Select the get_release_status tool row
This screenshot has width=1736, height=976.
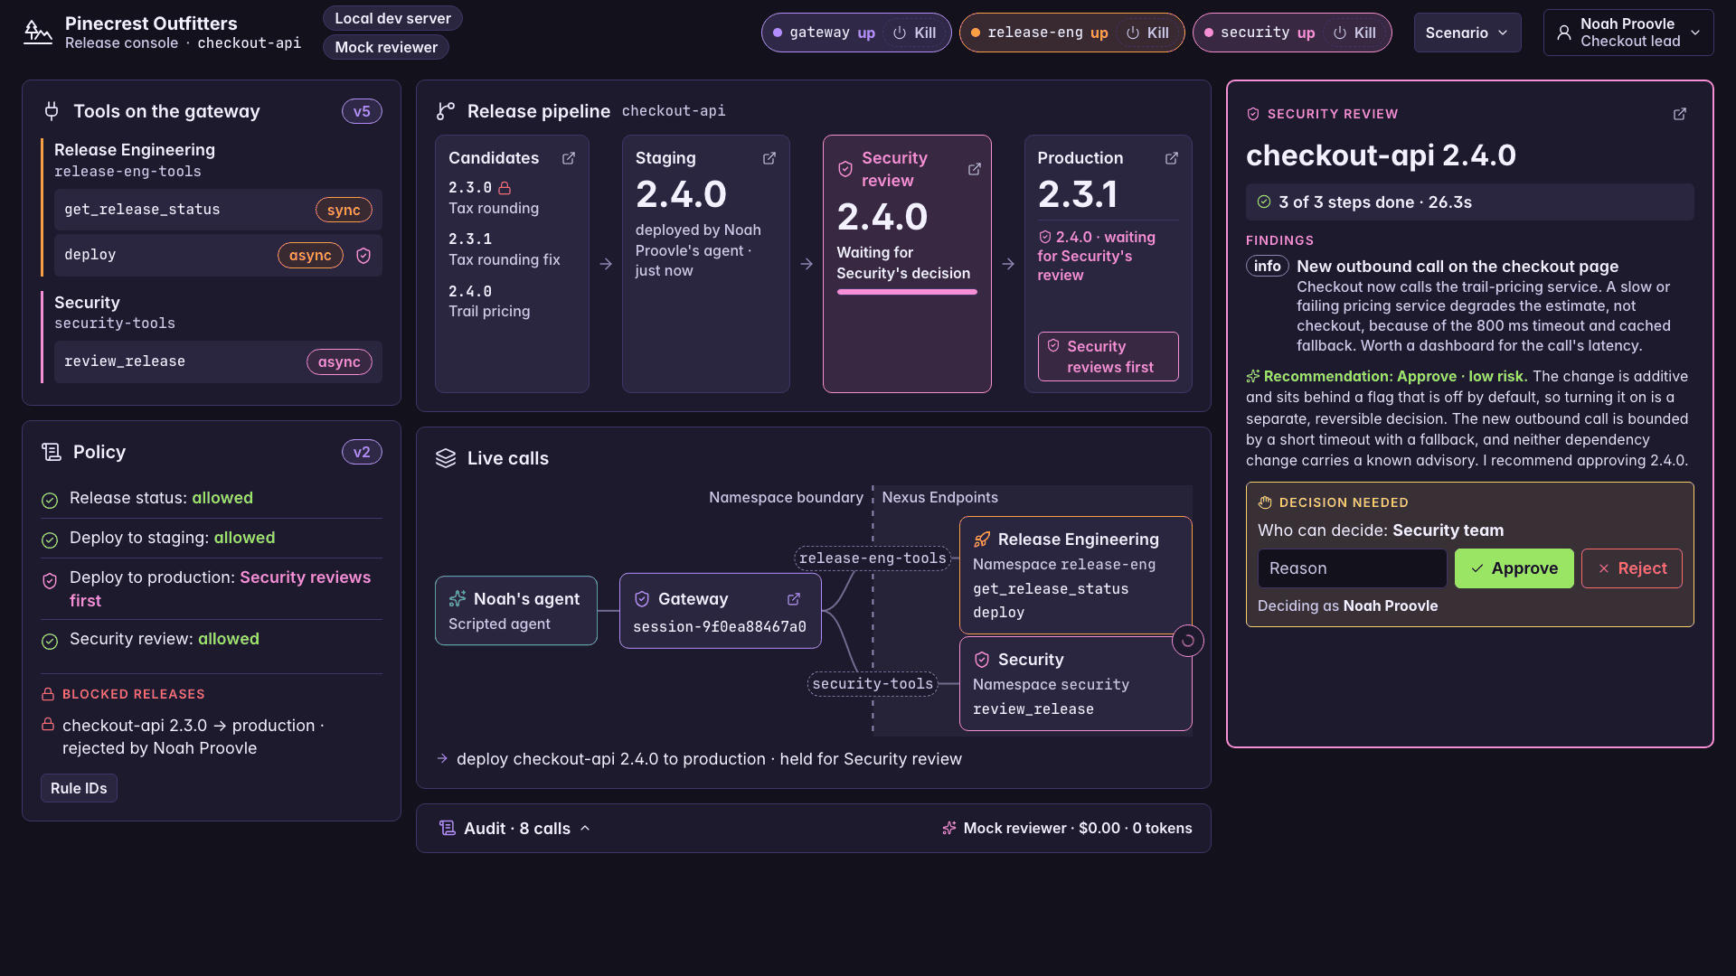pyautogui.click(x=218, y=210)
